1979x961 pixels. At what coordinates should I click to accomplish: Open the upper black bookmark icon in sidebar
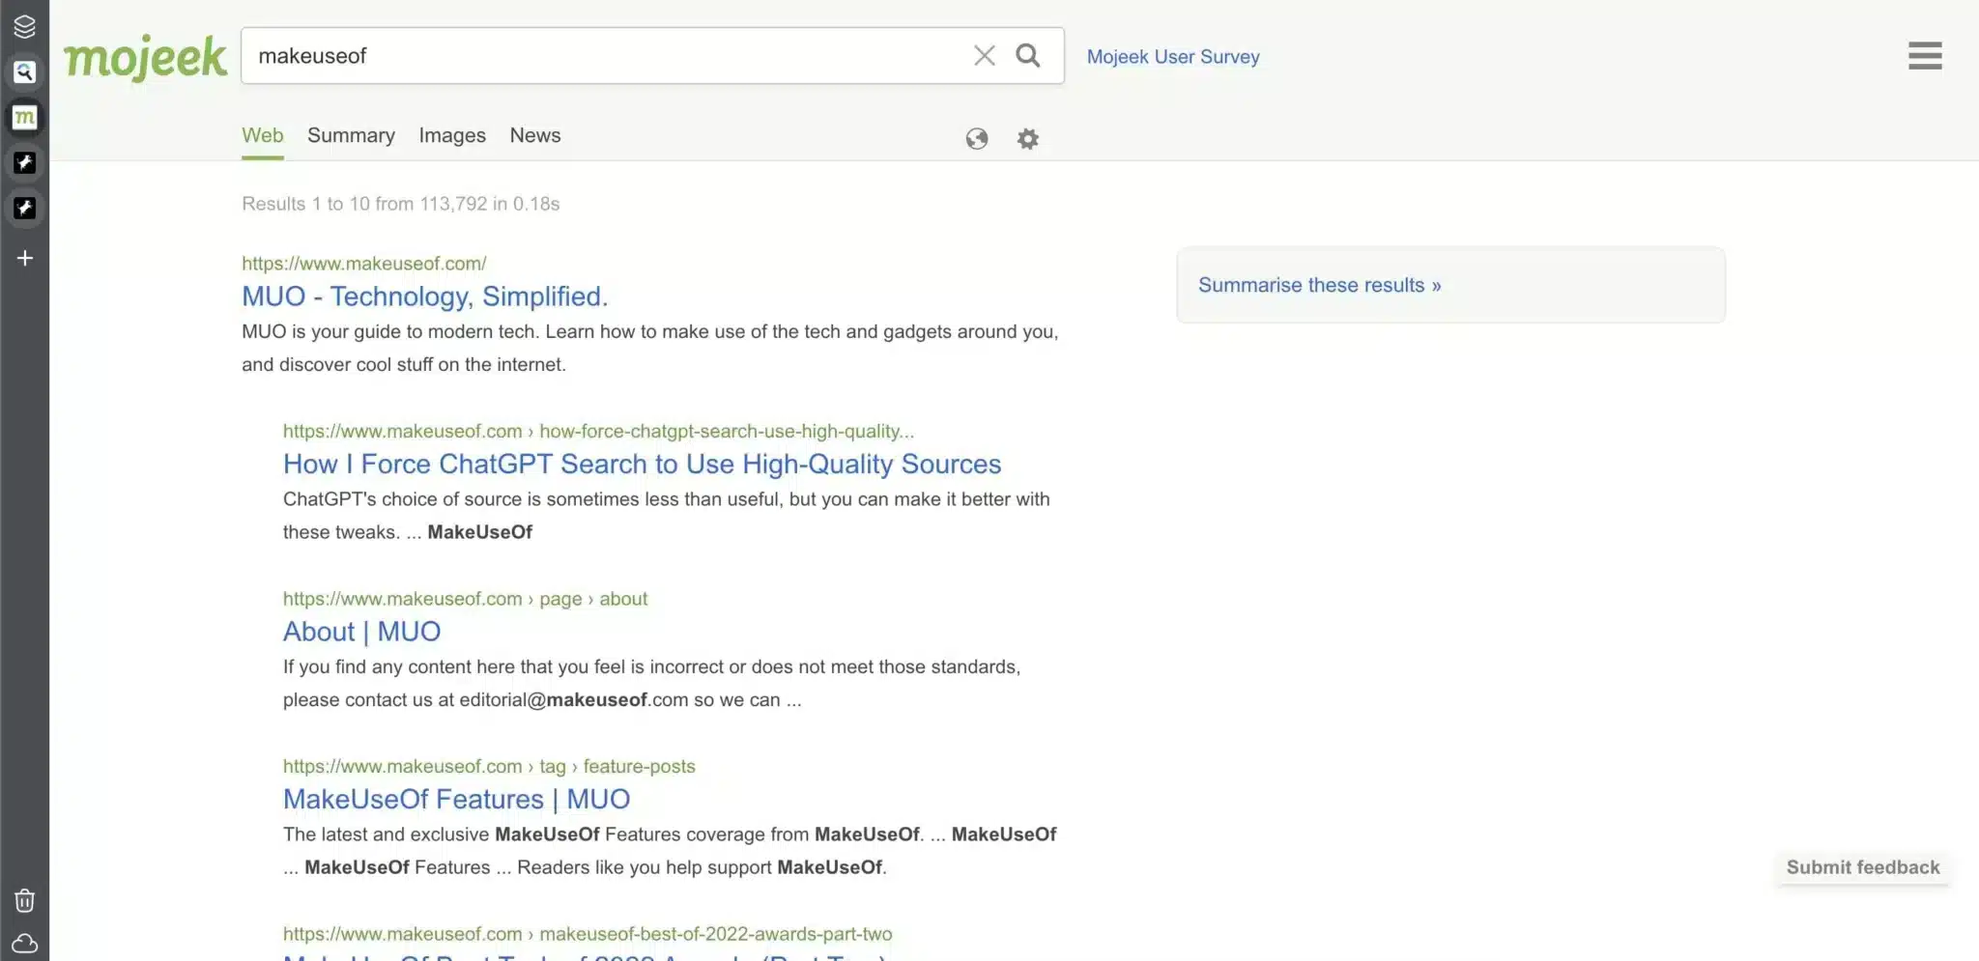(x=25, y=163)
